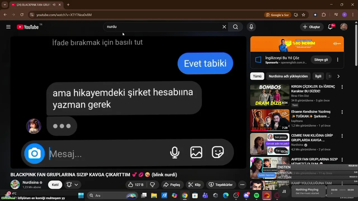Click the %60 İNDİRİM ad banner
358x201 pixels.
(297, 44)
